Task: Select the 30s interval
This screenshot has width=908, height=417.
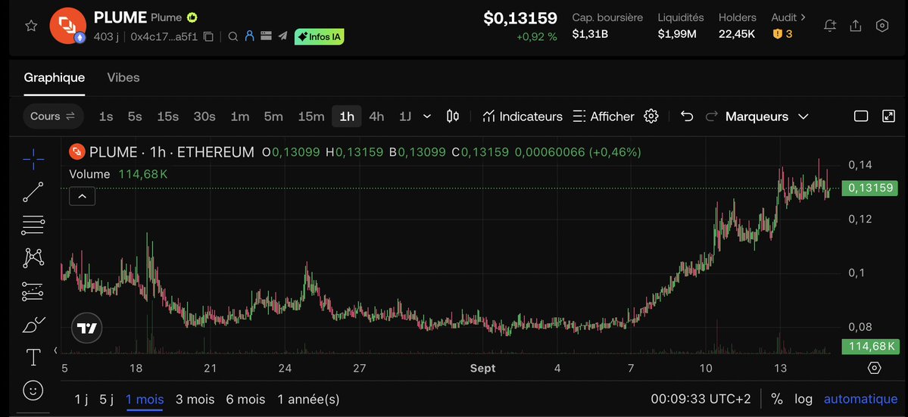Action: (x=204, y=117)
